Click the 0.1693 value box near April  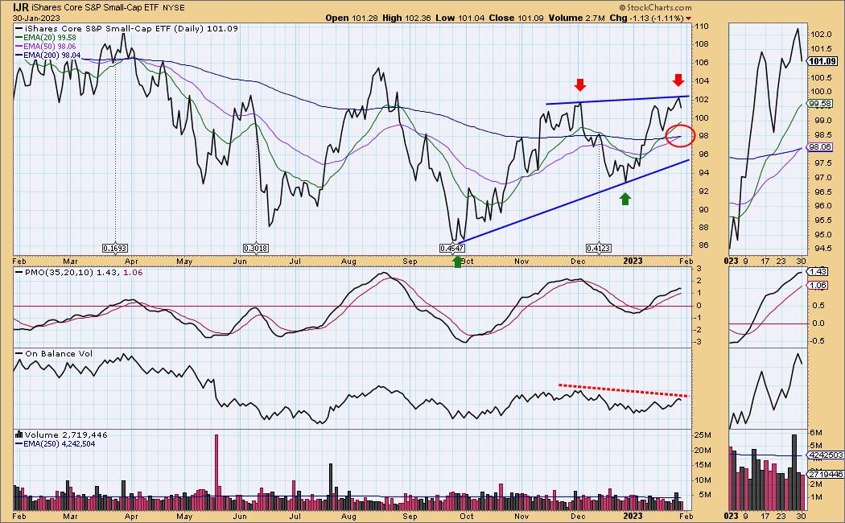(x=115, y=249)
